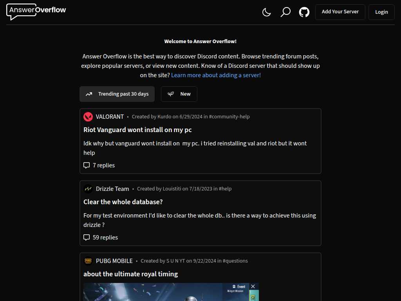Open post Riot Vanguard wont install on my pc
401x301 pixels.
coord(137,130)
